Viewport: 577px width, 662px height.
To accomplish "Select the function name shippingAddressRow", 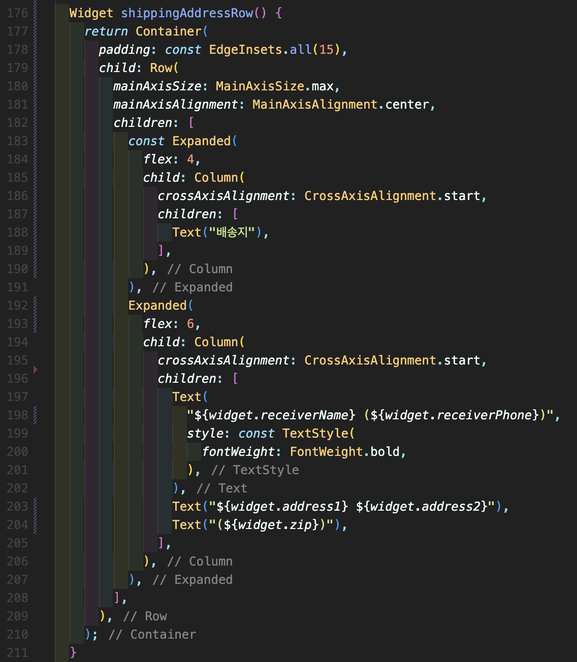I will (187, 13).
